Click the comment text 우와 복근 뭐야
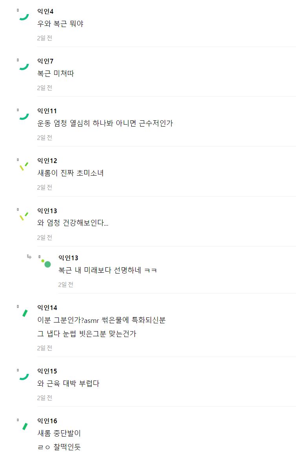Viewport: 296px width, 455px height. click(x=60, y=24)
